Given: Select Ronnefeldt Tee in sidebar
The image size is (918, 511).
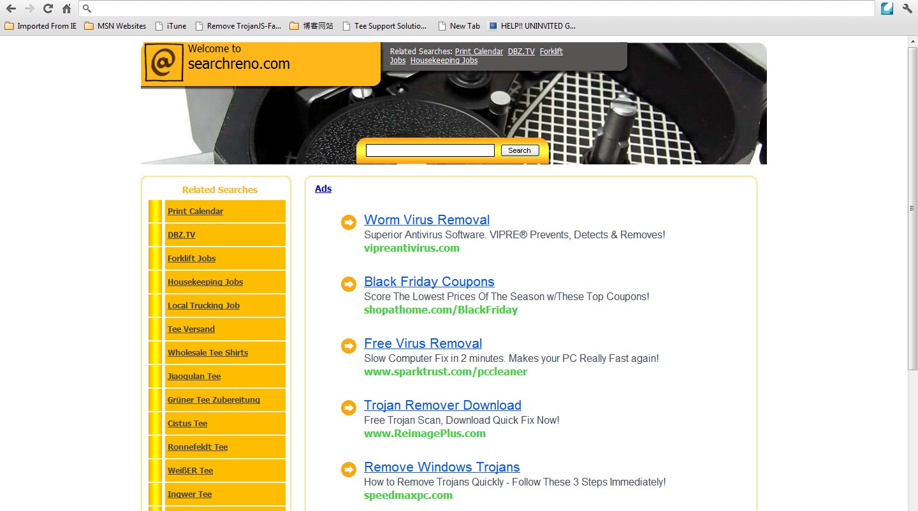Looking at the screenshot, I should tap(198, 447).
